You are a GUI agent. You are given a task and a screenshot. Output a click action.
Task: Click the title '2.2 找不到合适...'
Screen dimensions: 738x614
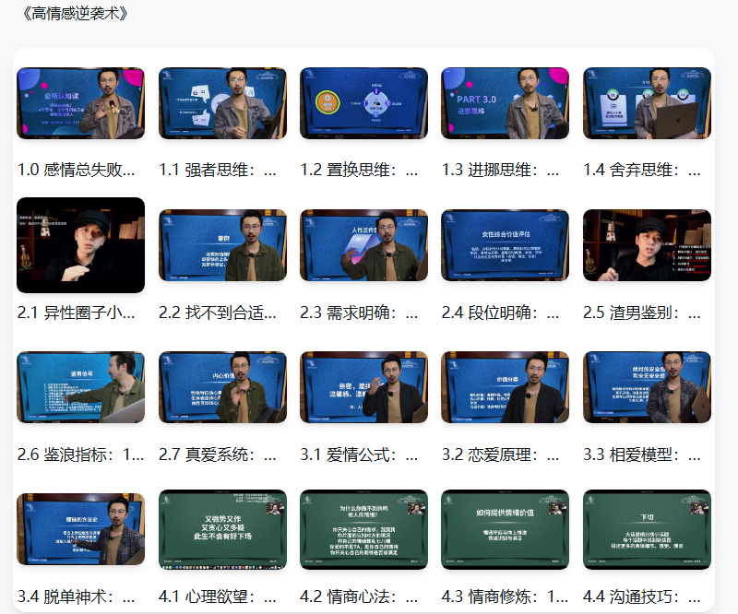[218, 313]
